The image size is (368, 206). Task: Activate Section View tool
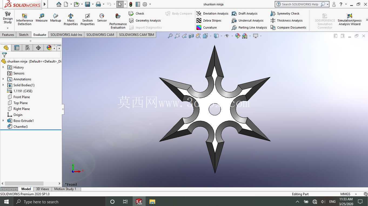191,36
